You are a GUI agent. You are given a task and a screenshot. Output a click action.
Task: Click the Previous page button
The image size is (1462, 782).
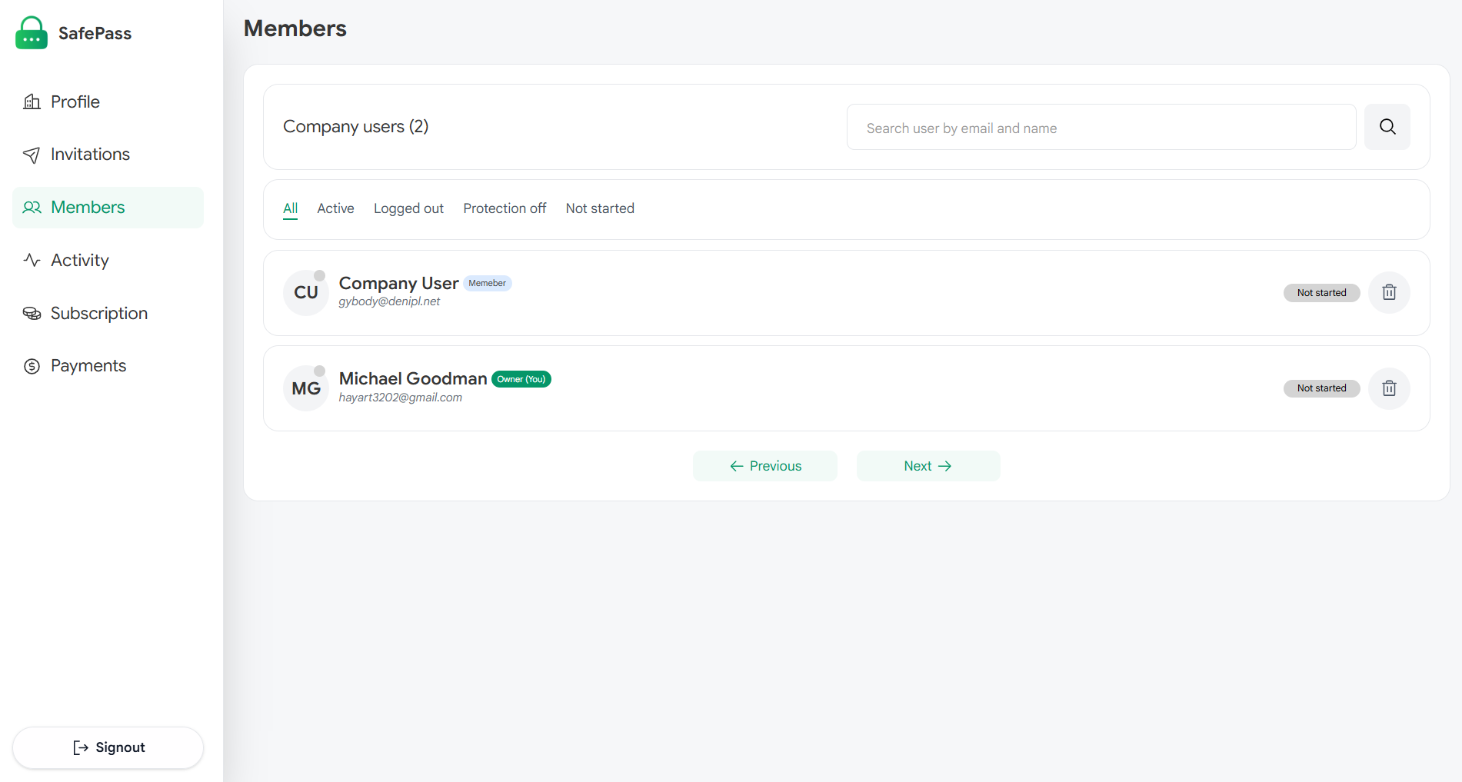pos(765,466)
